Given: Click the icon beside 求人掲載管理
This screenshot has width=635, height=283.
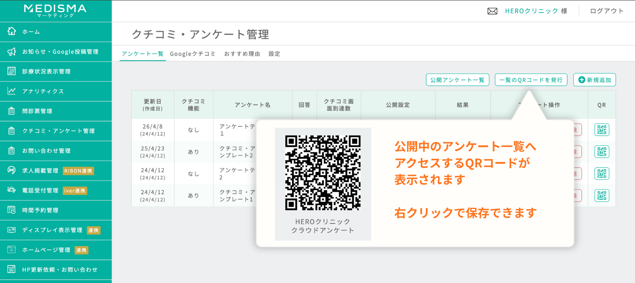Looking at the screenshot, I should coord(12,170).
